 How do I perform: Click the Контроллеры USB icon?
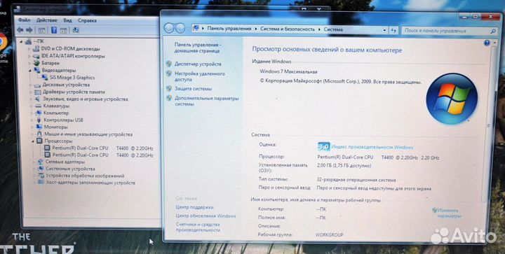click(x=39, y=120)
